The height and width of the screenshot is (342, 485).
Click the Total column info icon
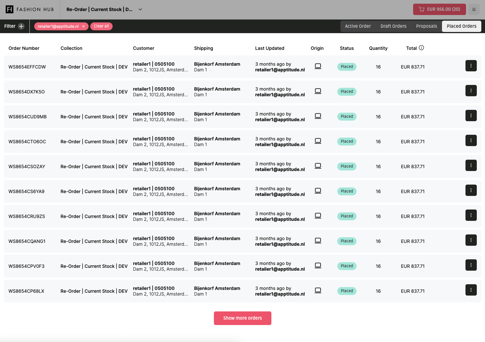[x=421, y=48]
